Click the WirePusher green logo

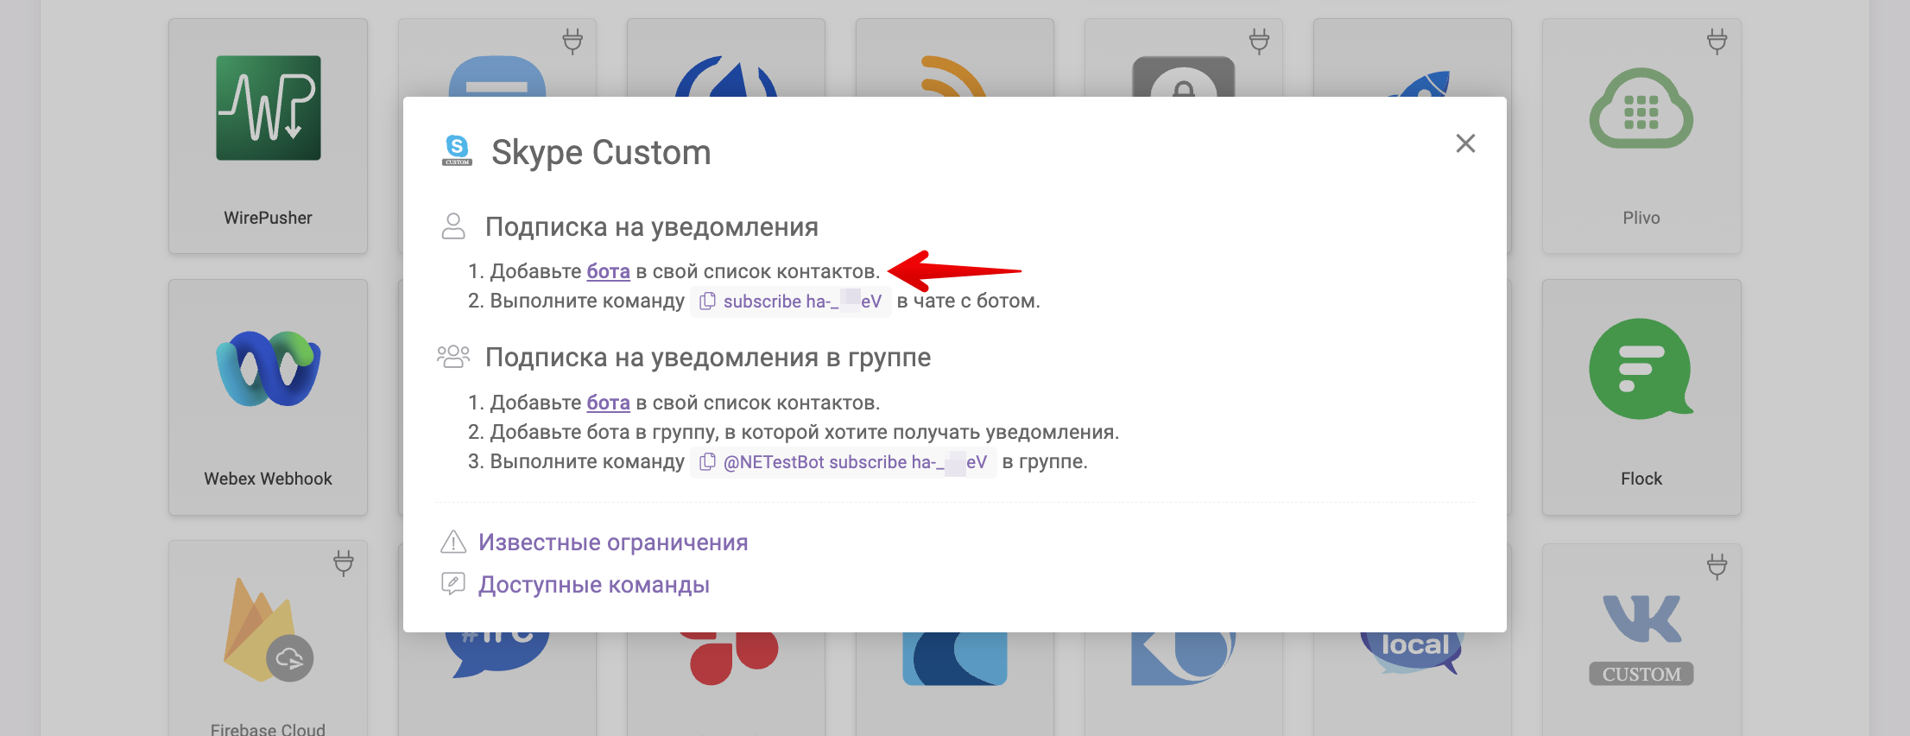[x=269, y=108]
